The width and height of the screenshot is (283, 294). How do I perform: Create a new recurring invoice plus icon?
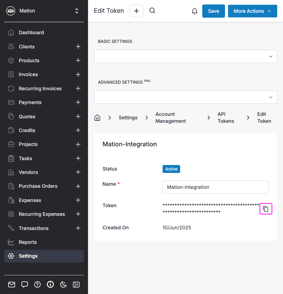pyautogui.click(x=78, y=88)
